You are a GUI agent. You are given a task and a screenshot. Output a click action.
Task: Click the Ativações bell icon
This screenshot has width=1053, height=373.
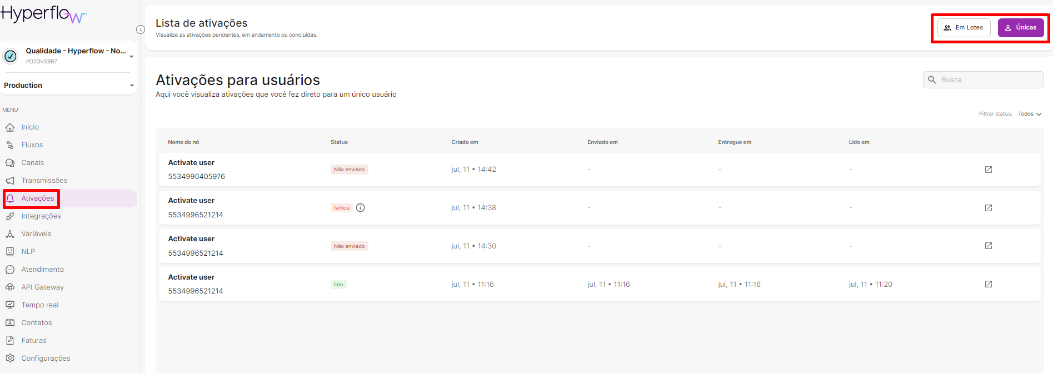(x=10, y=198)
